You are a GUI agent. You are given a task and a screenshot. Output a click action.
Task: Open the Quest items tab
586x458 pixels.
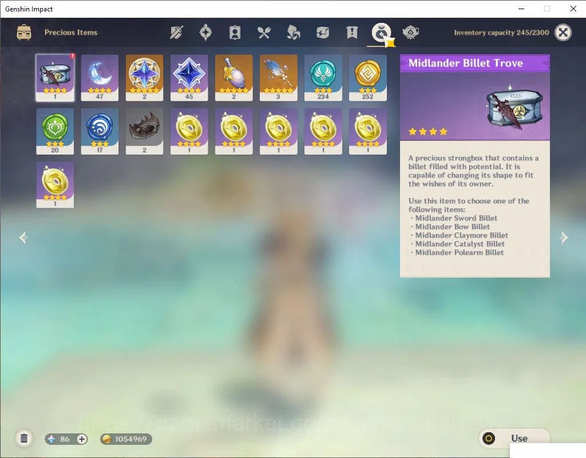tap(352, 33)
